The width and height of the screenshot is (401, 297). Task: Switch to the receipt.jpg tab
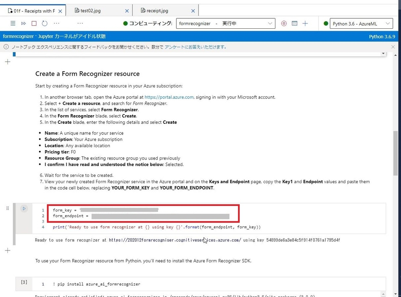(x=165, y=11)
